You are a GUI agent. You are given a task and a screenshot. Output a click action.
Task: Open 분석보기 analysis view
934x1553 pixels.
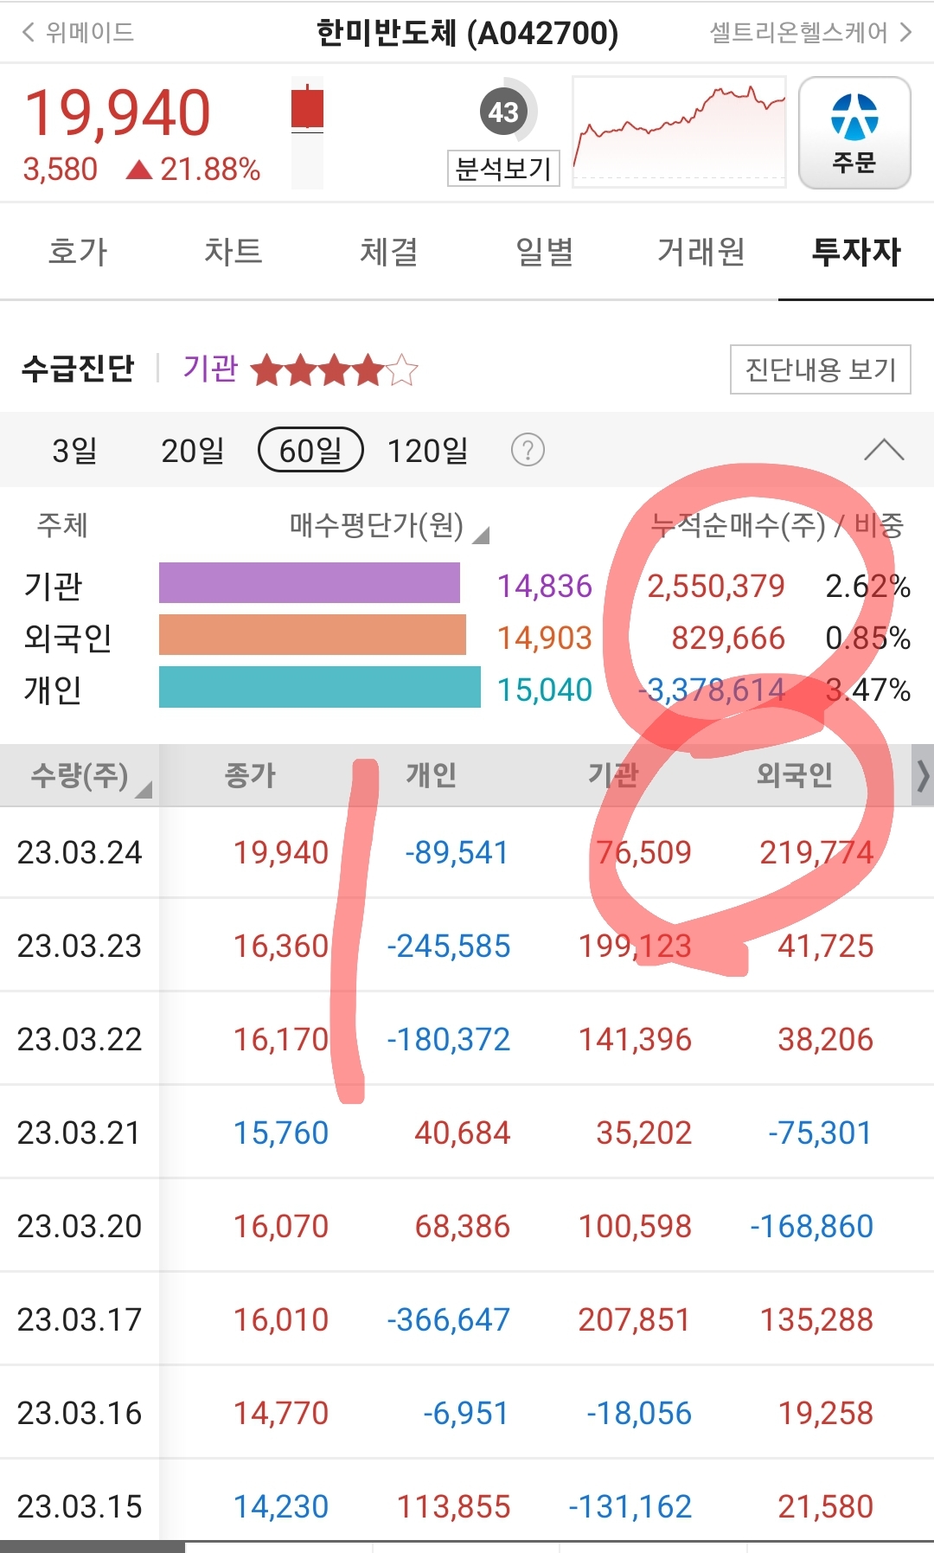click(503, 168)
